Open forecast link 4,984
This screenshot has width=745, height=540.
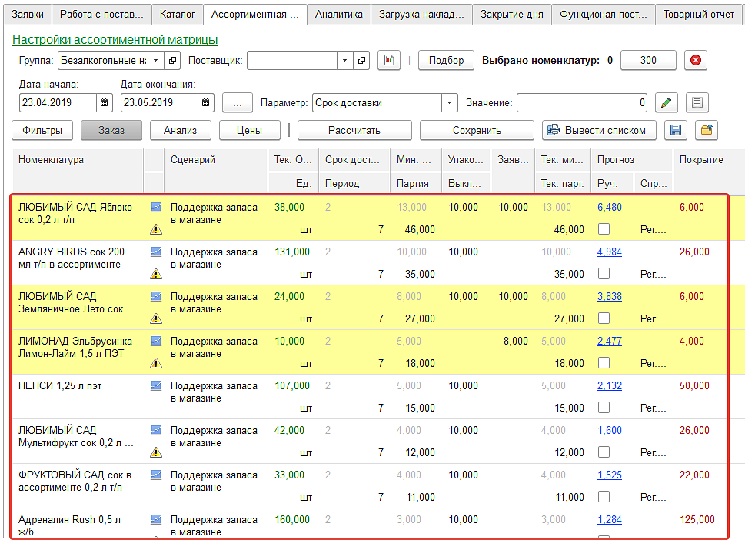[610, 252]
